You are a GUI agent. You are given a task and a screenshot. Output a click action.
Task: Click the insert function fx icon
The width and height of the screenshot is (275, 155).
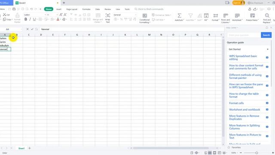37,29
